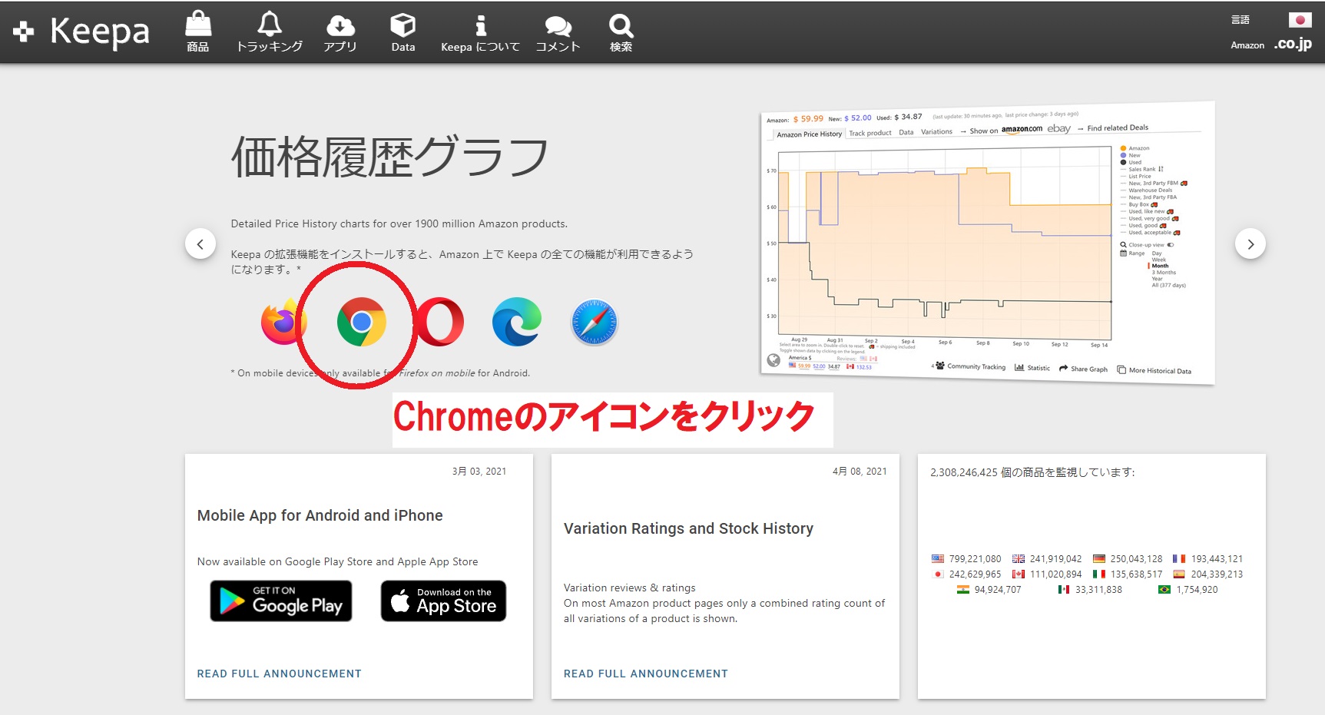Click Spain flag count 204,339,213
This screenshot has width=1325, height=715.
[1207, 574]
